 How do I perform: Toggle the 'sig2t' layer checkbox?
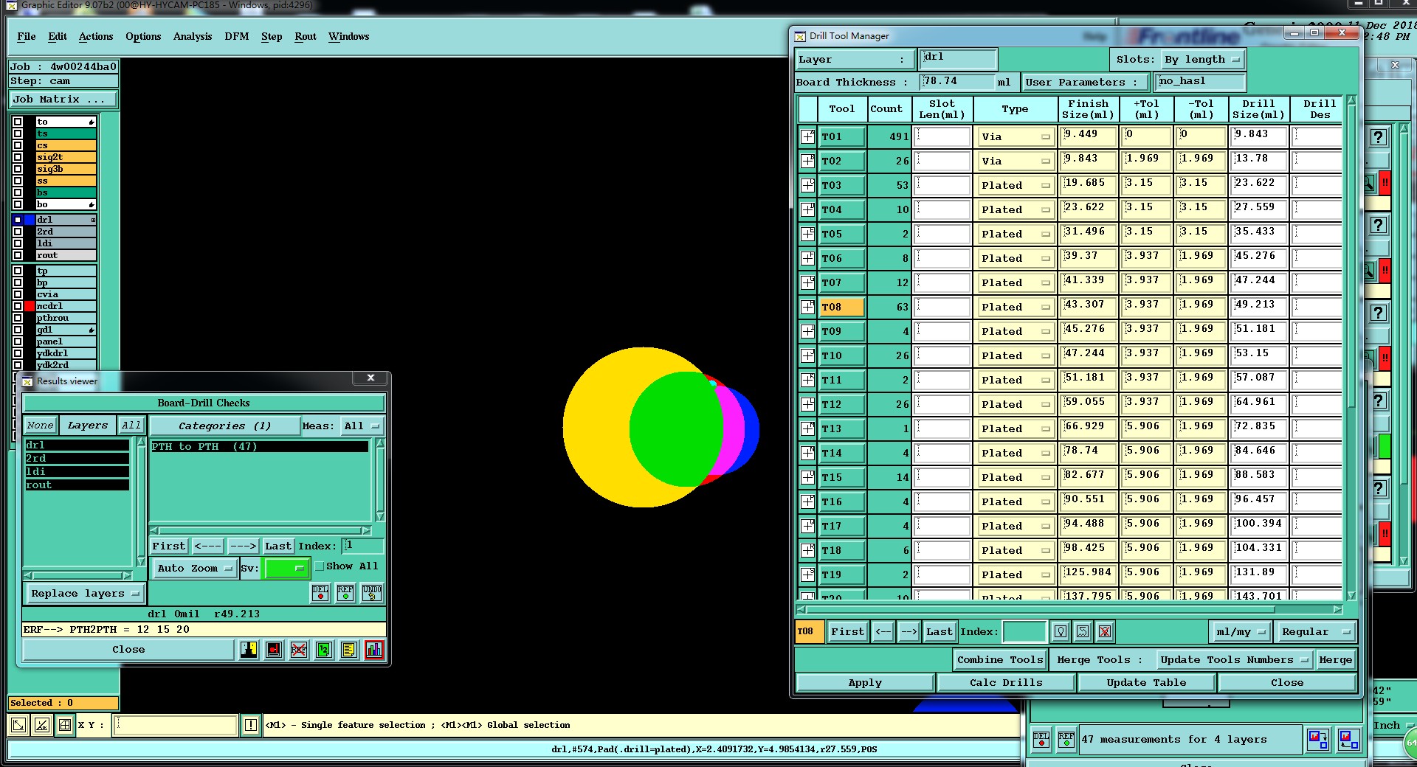[x=18, y=157]
